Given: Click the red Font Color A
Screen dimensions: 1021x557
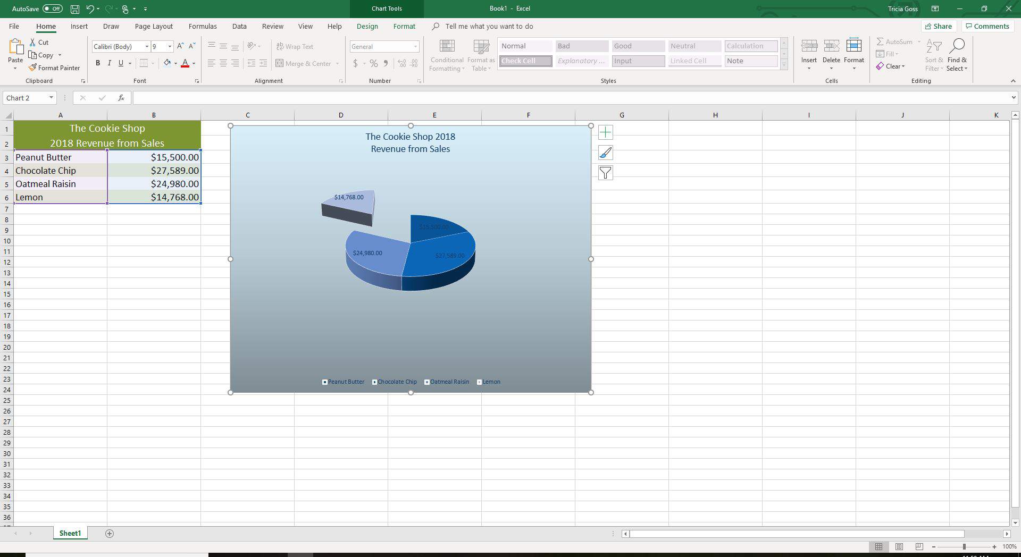Looking at the screenshot, I should 185,63.
